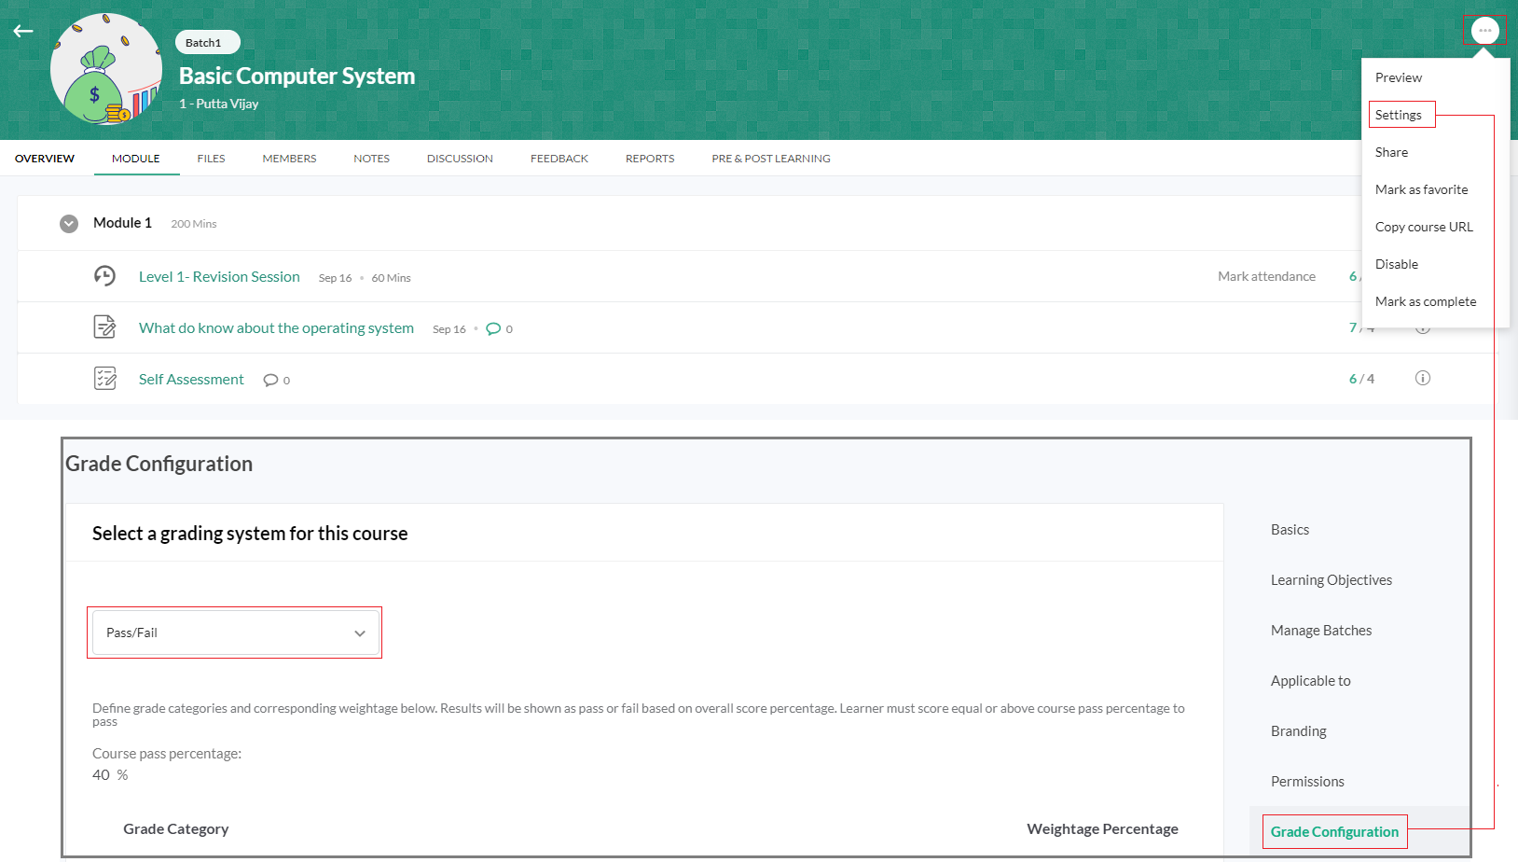Viewport: 1518px width, 862px height.
Task: Open Level 1- Revision Session link
Action: (x=219, y=277)
